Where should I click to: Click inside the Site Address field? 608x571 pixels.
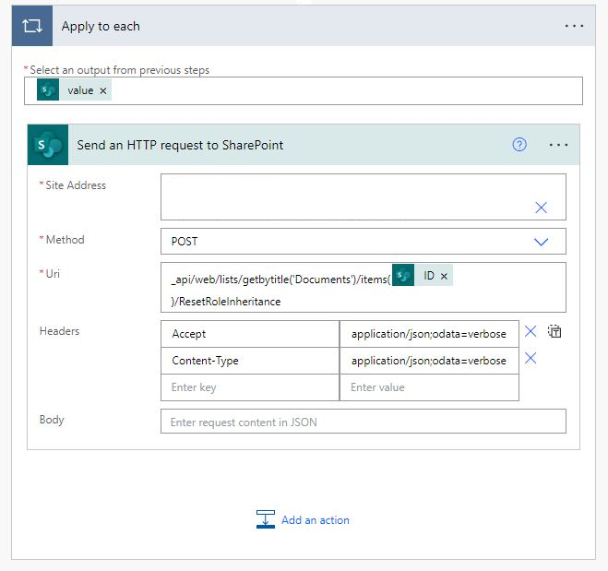(364, 196)
